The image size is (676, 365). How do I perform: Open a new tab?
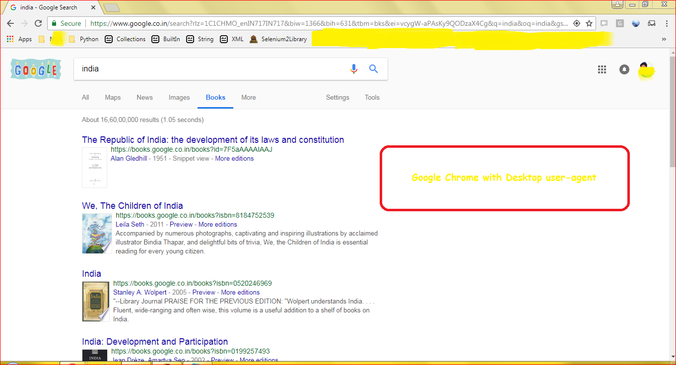pyautogui.click(x=112, y=7)
